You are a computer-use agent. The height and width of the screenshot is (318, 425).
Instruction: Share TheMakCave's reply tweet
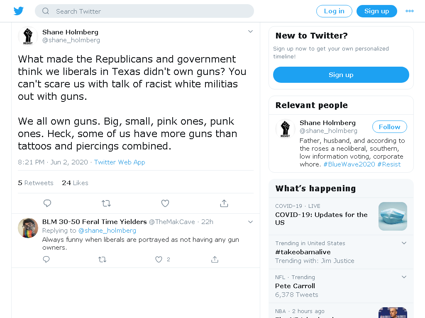[x=215, y=259]
